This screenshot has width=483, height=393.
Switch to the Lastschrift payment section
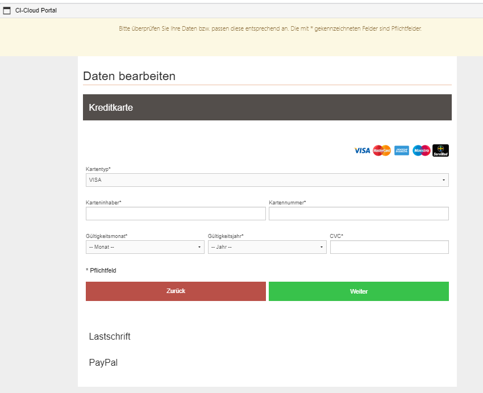click(110, 336)
